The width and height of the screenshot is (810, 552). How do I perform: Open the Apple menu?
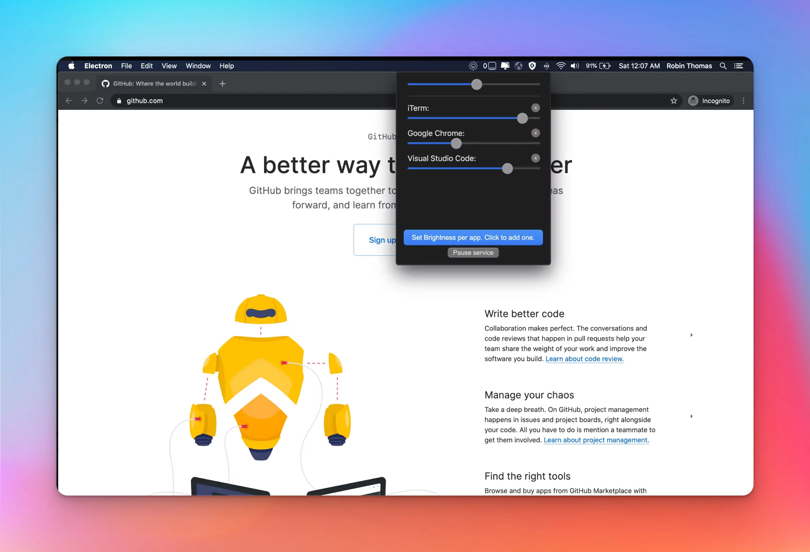pyautogui.click(x=71, y=66)
